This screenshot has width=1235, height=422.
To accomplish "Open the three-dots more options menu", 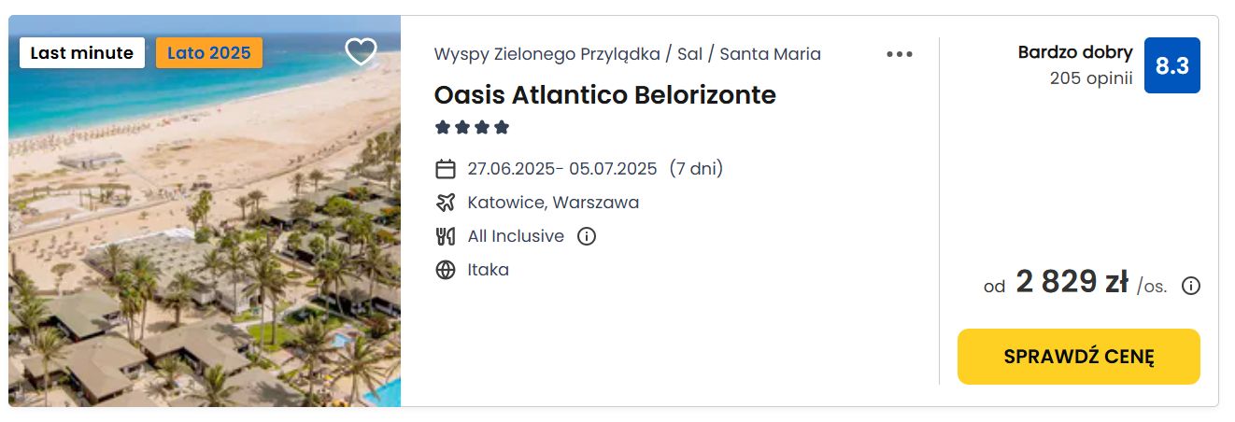I will pos(900,54).
